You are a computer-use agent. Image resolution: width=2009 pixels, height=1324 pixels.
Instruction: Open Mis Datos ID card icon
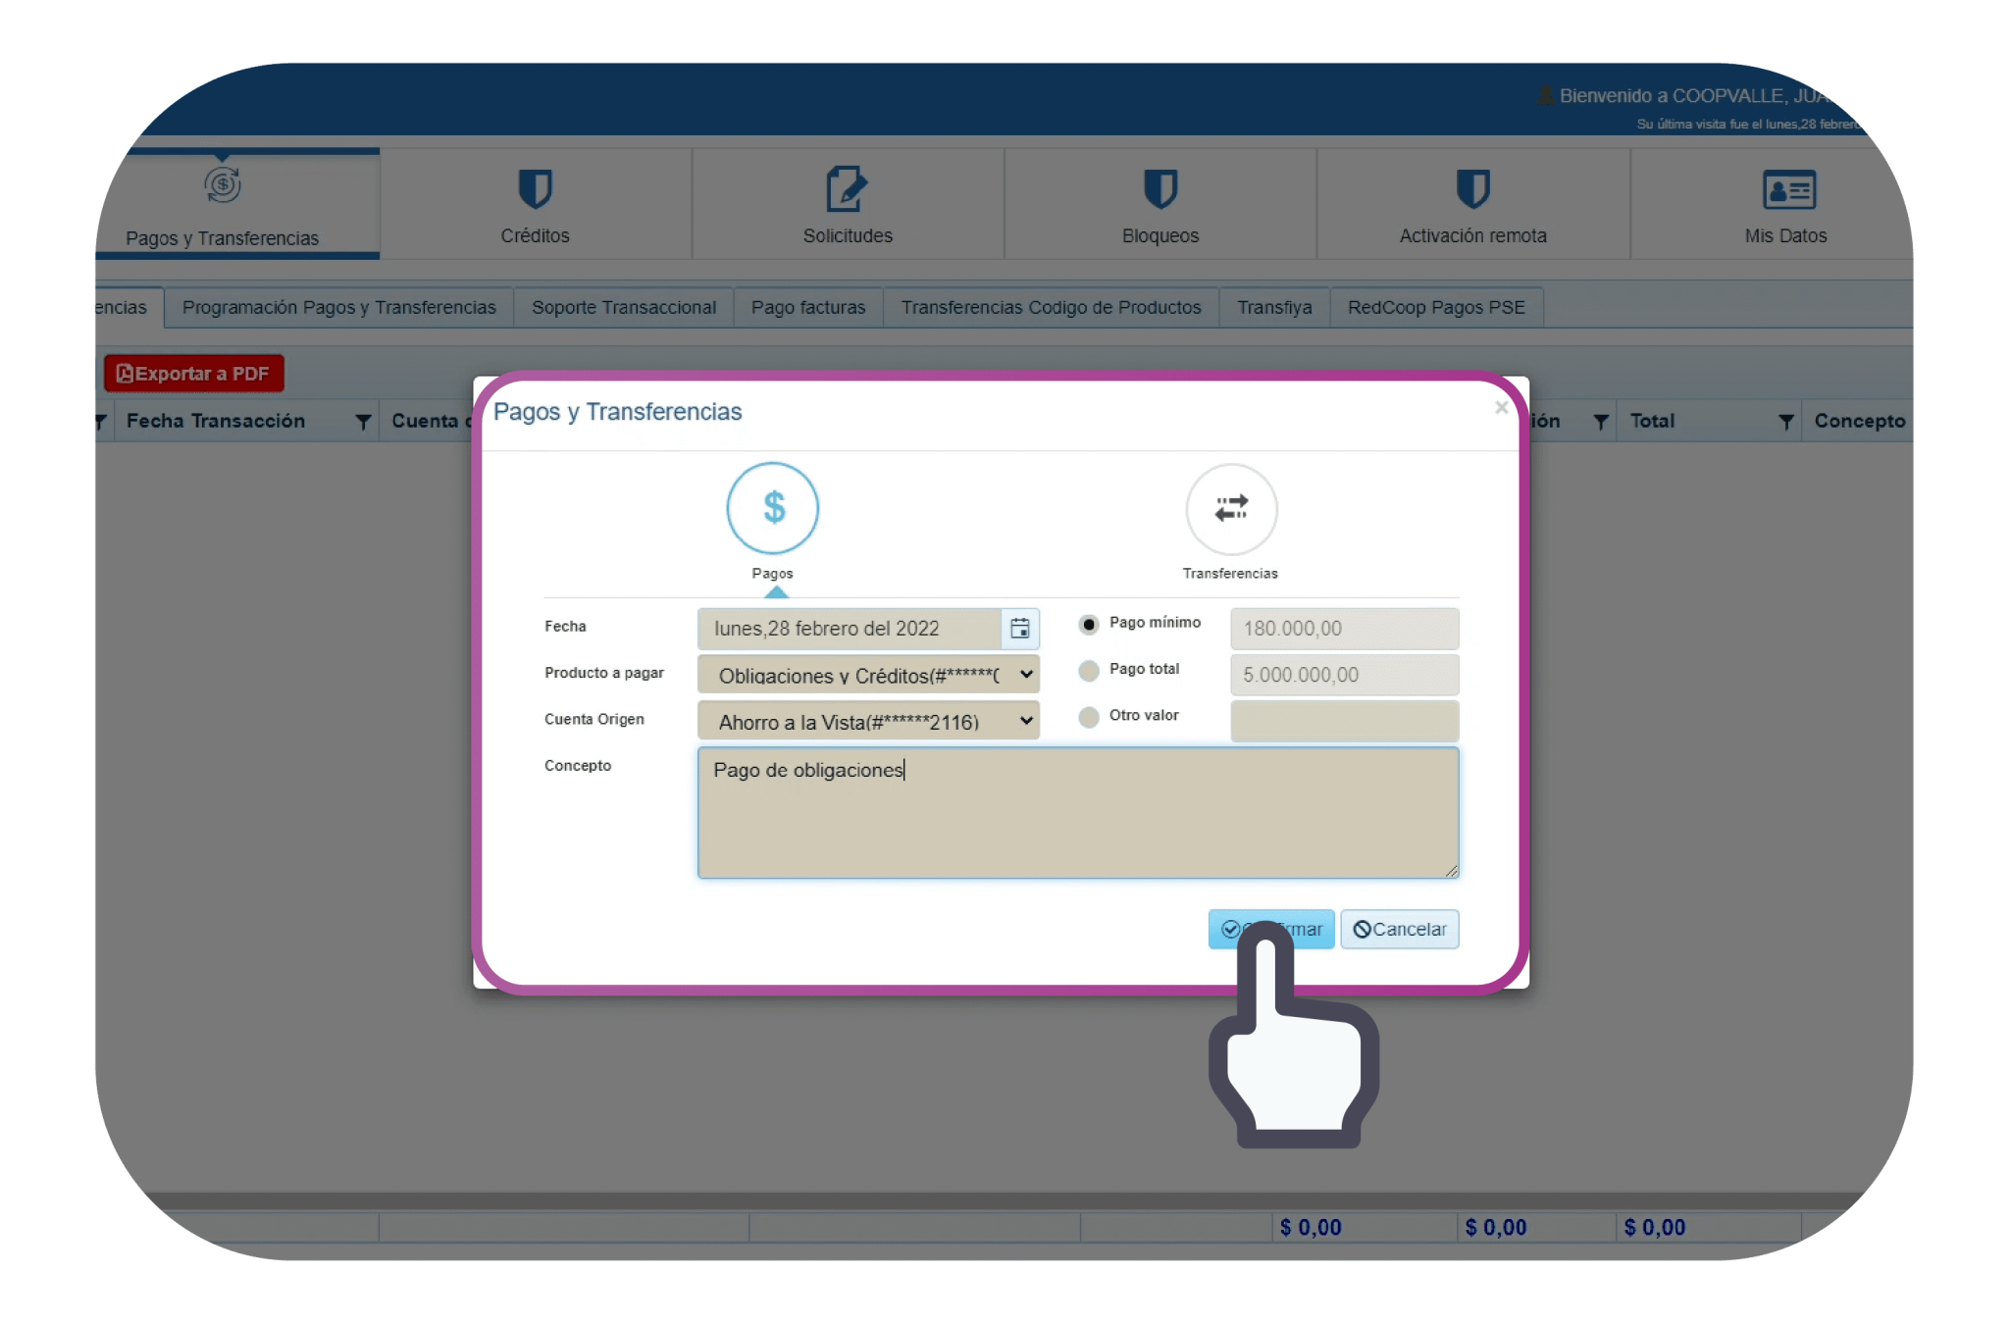point(1788,189)
